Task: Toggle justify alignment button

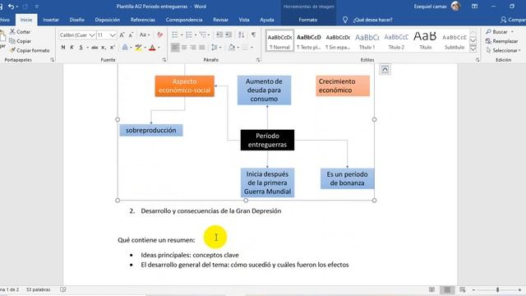Action: pos(202,48)
